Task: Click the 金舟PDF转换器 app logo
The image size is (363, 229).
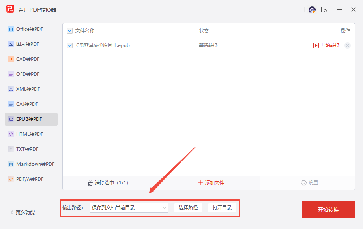Action: [10, 9]
